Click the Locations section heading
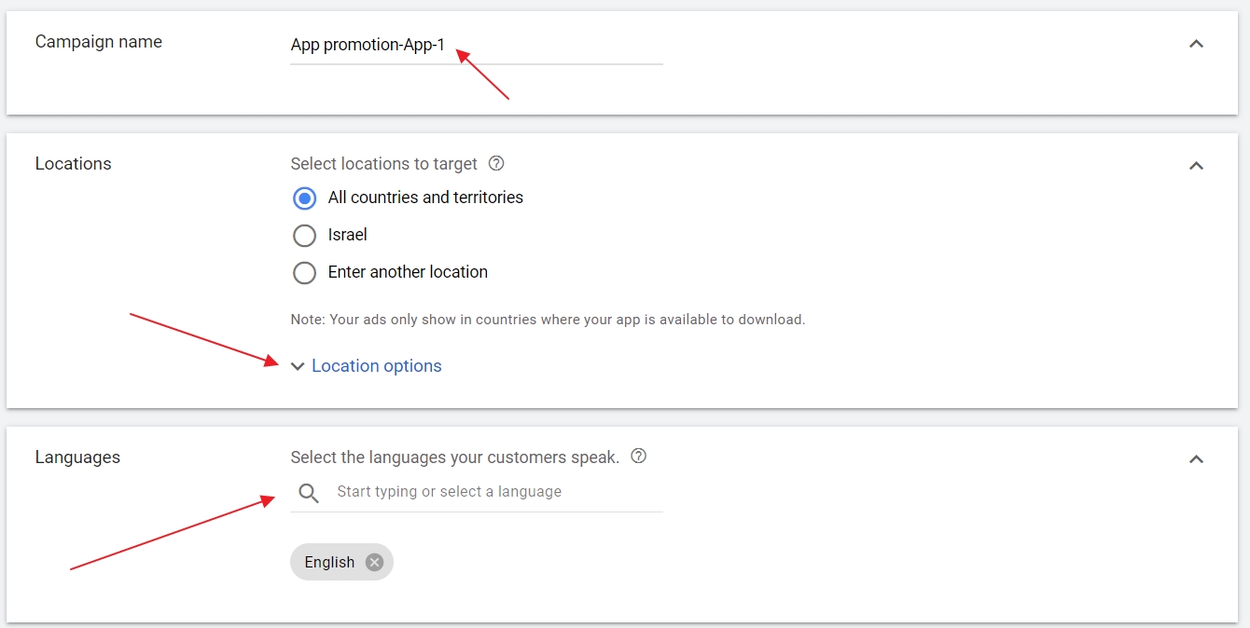The width and height of the screenshot is (1250, 628). (x=73, y=164)
